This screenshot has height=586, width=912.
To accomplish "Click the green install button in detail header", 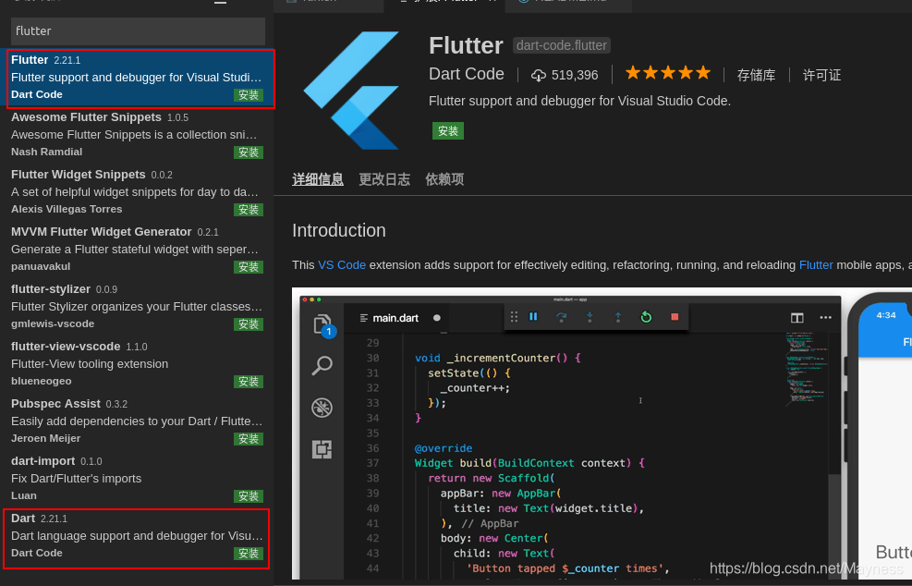I will [x=448, y=131].
